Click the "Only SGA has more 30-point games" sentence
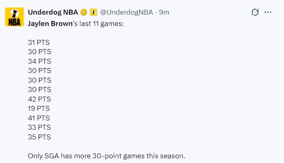The width and height of the screenshot is (284, 163). point(106,156)
